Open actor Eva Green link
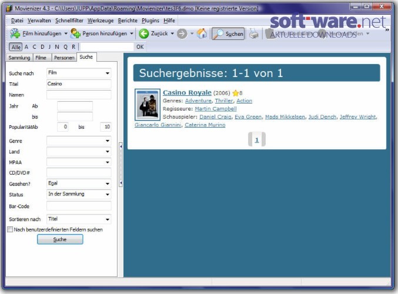This screenshot has width=398, height=294. (248, 117)
